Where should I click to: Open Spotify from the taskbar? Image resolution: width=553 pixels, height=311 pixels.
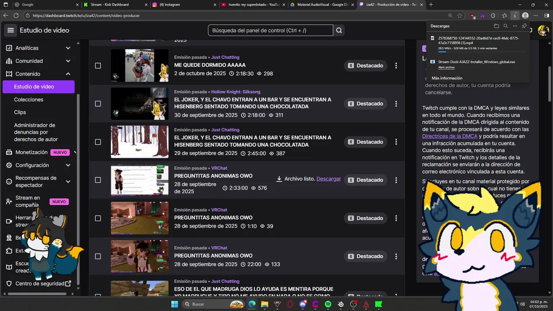[328, 304]
